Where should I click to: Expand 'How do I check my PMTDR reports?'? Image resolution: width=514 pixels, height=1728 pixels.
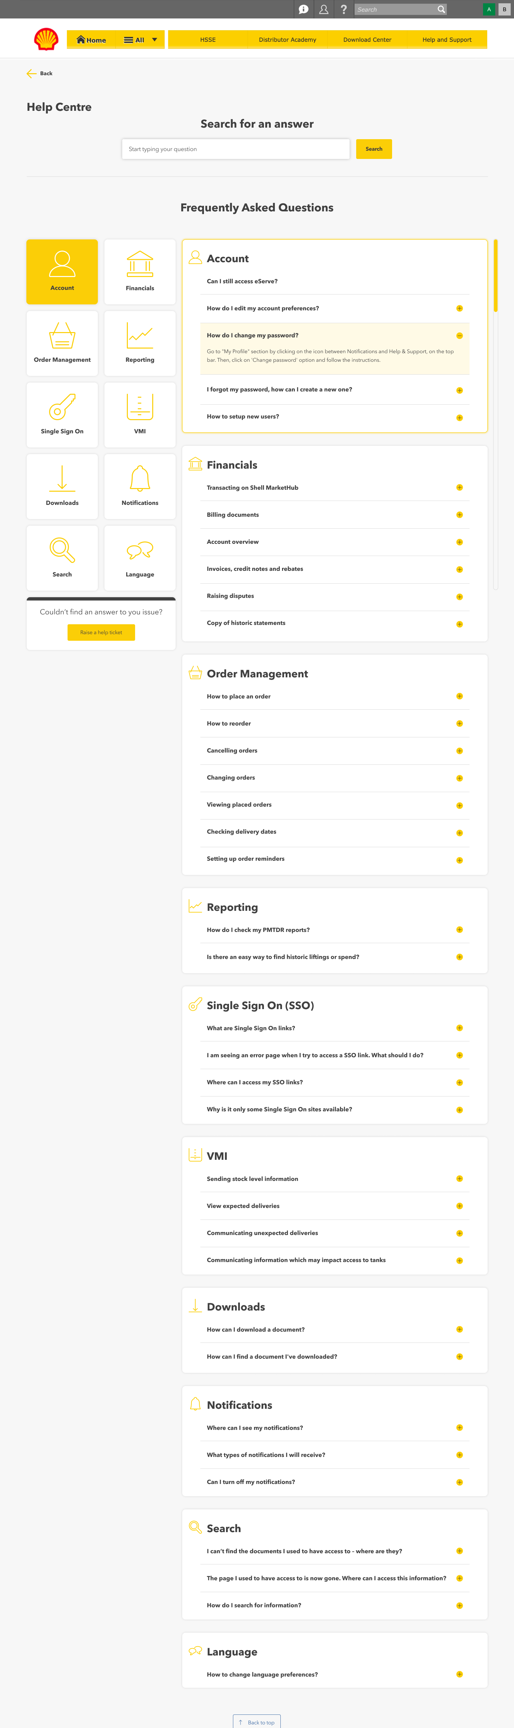click(x=459, y=930)
